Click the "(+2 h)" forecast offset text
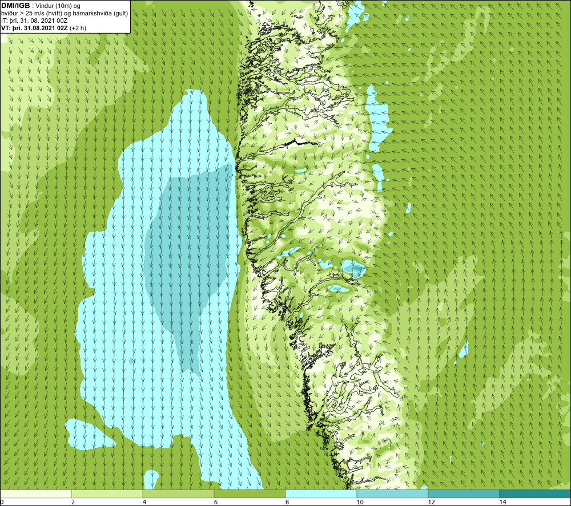Screen dimensions: 571x506 78,28
